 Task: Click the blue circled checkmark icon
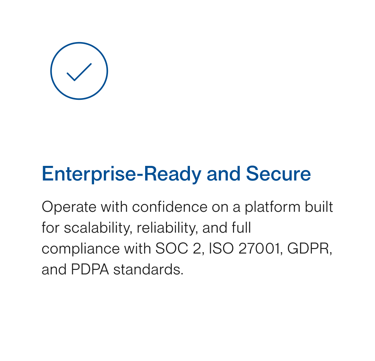click(79, 71)
